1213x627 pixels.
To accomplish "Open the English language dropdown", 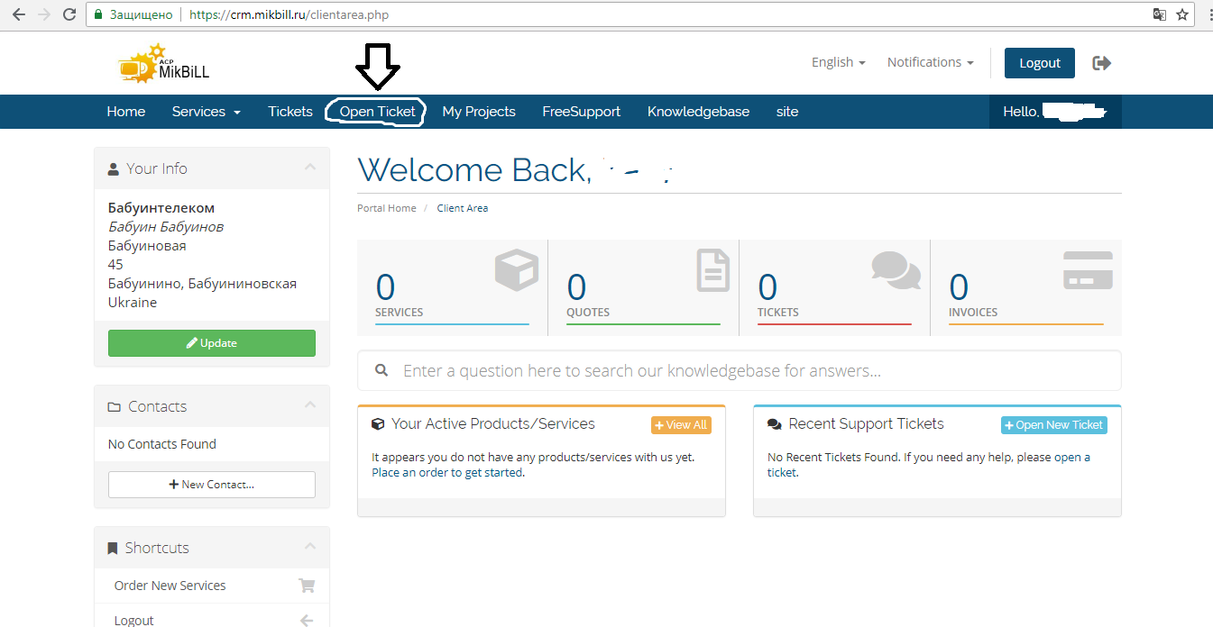I will [x=838, y=62].
